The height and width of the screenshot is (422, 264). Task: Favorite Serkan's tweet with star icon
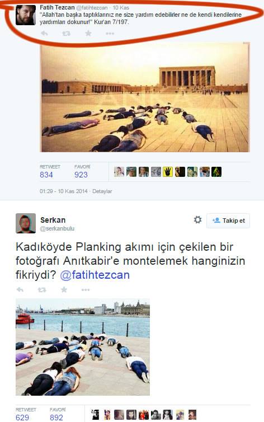pyautogui.click(x=64, y=289)
